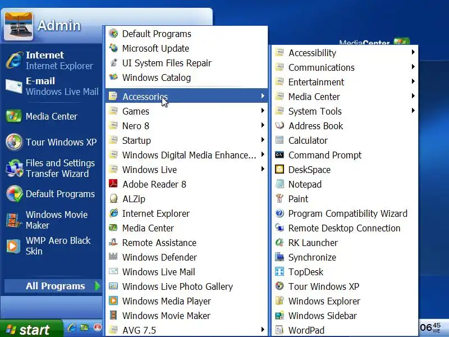Expand the Windows Live submenu arrow
Image resolution: width=449 pixels, height=337 pixels.
pos(263,169)
